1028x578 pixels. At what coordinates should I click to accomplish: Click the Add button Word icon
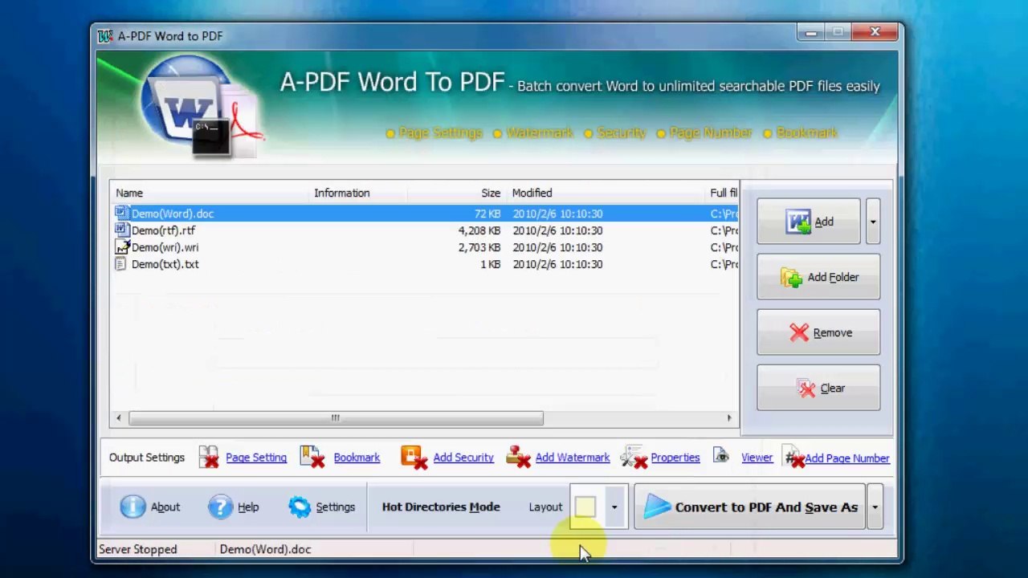798,222
